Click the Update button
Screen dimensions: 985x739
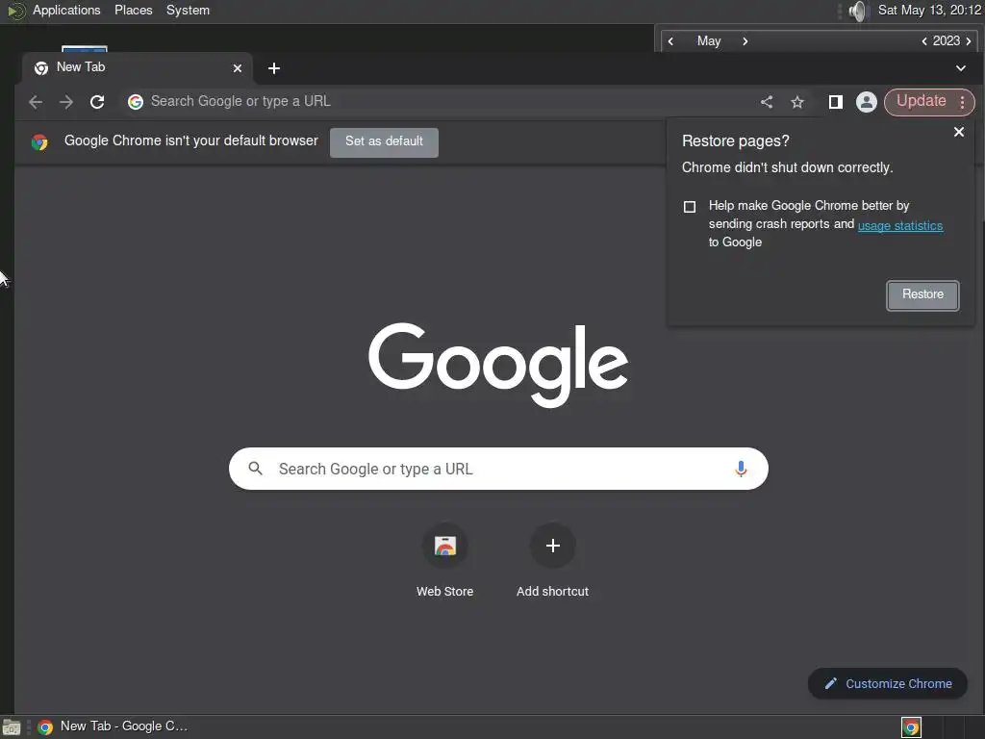tap(921, 101)
